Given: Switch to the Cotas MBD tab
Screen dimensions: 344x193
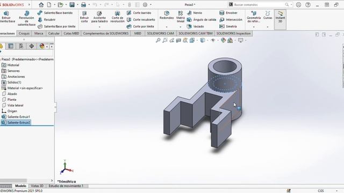Looking at the screenshot, I should coord(71,33).
